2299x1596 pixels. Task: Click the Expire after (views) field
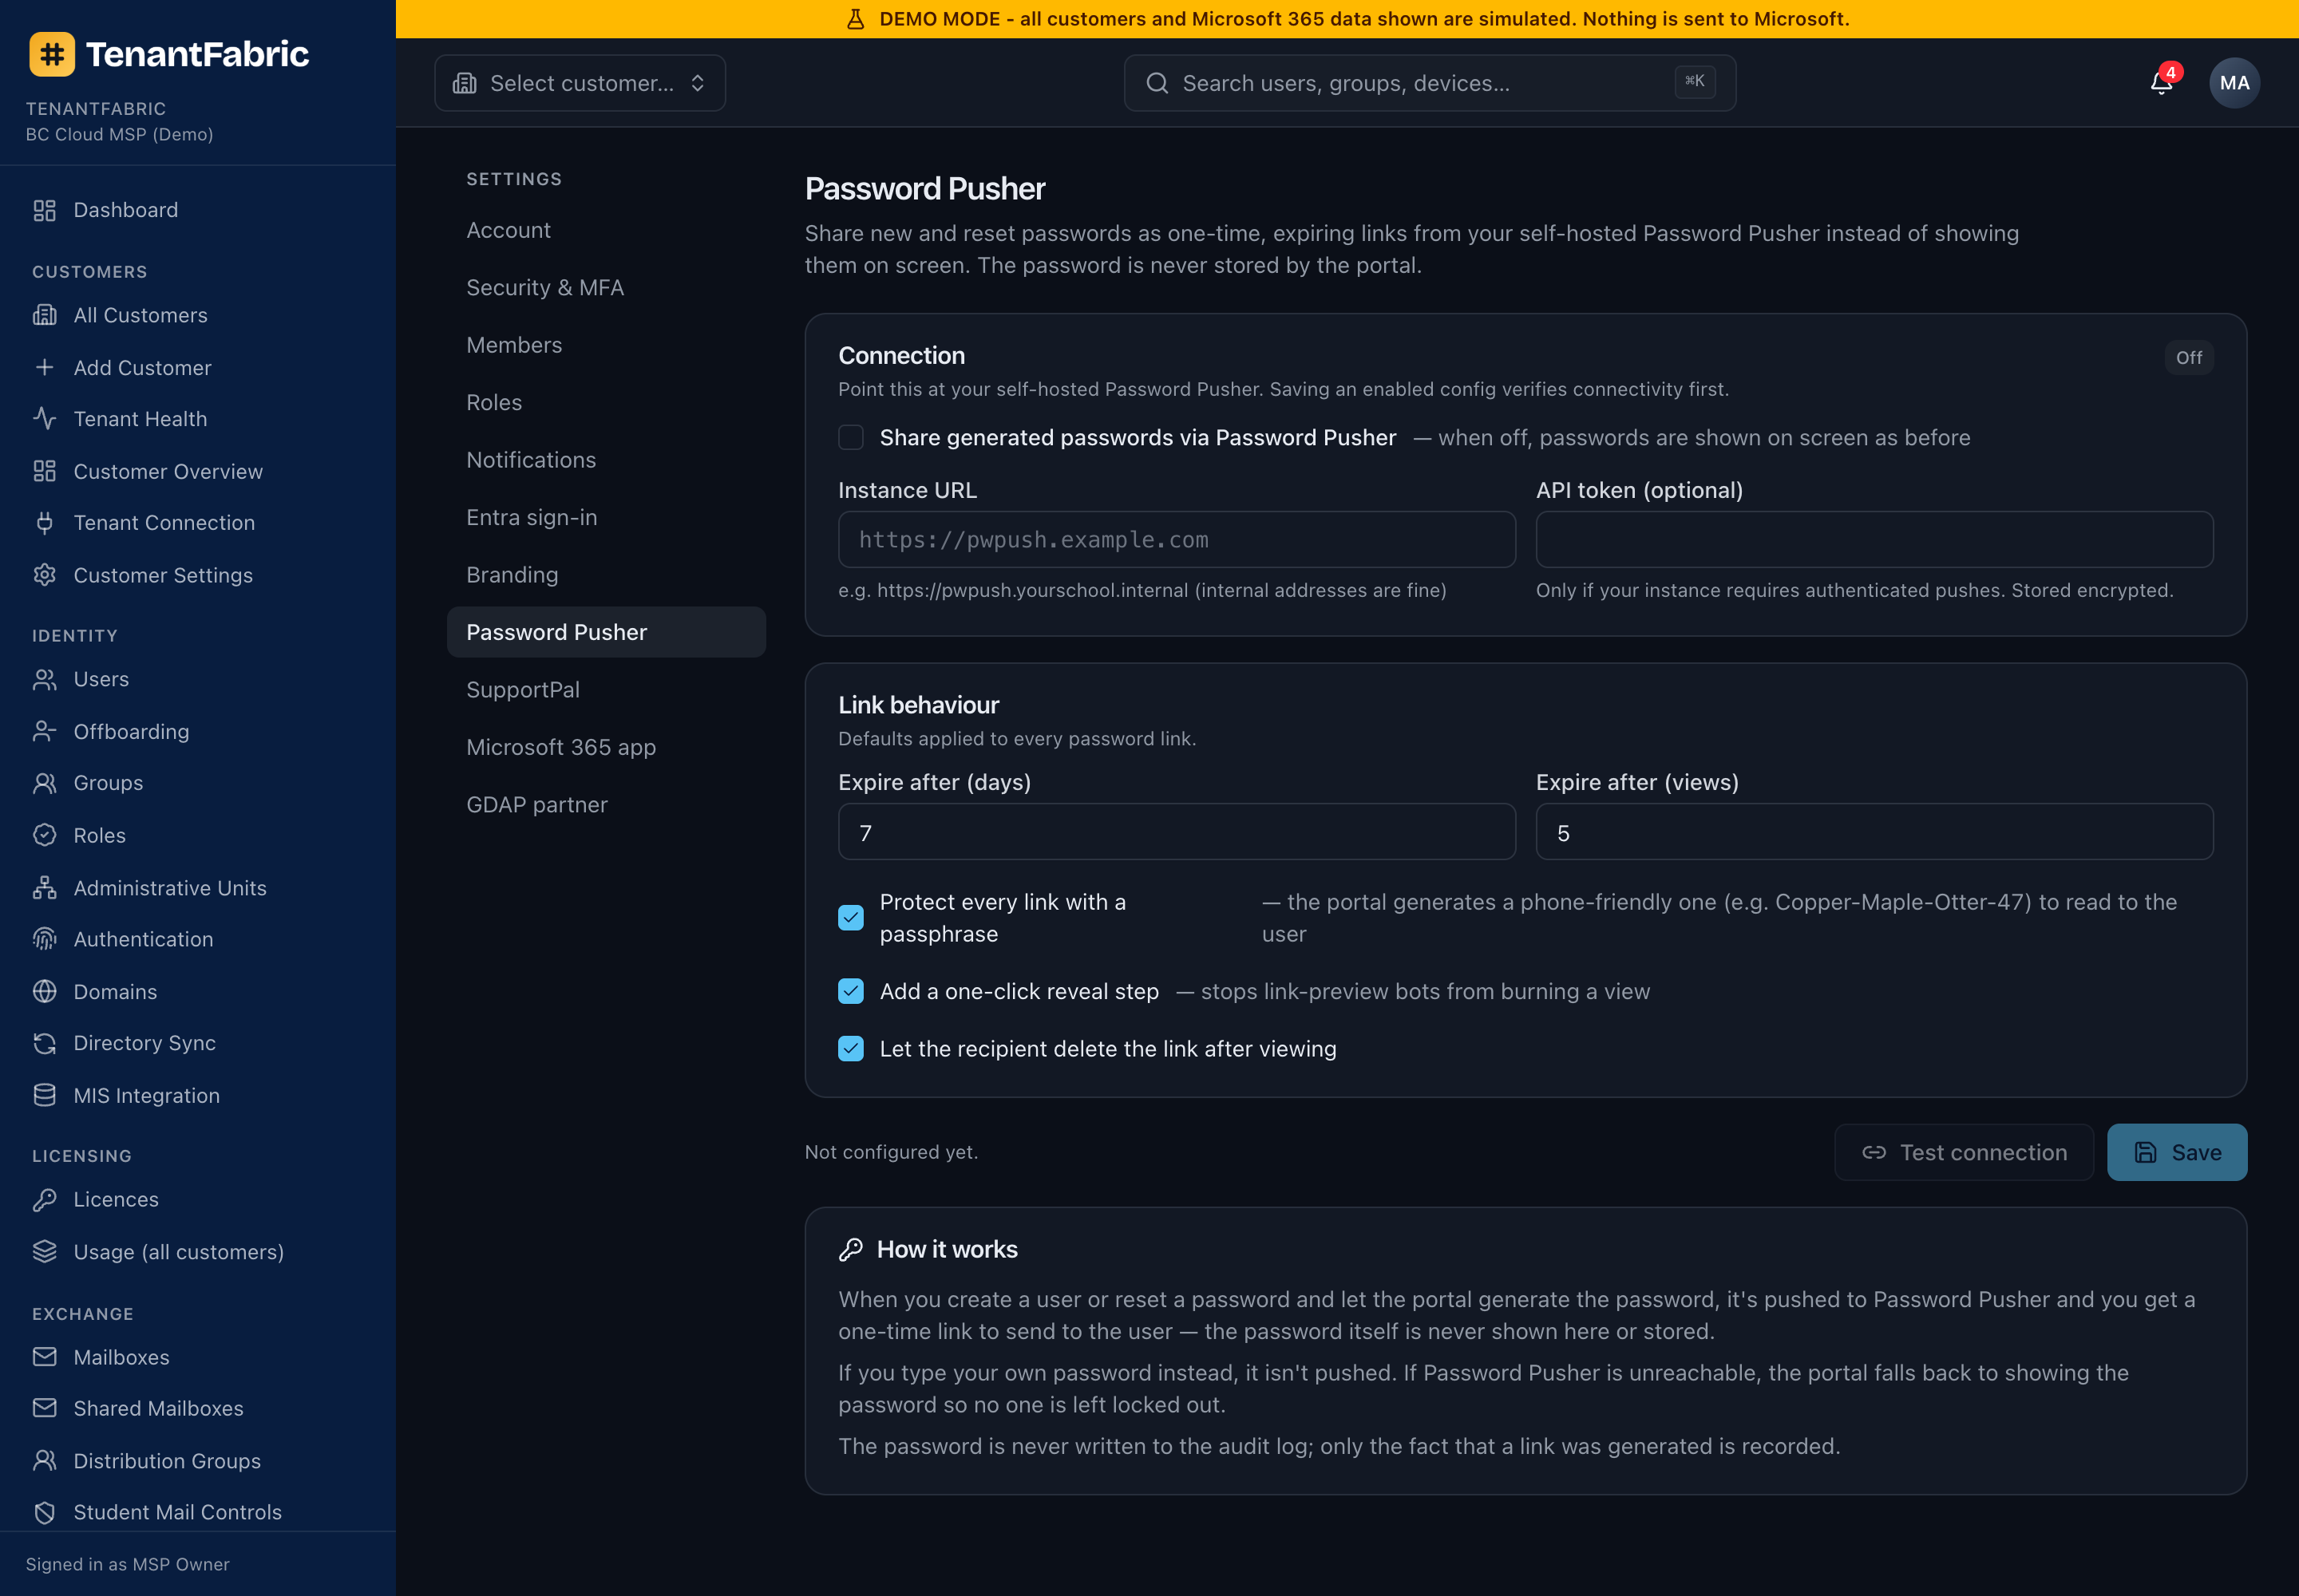[1874, 832]
